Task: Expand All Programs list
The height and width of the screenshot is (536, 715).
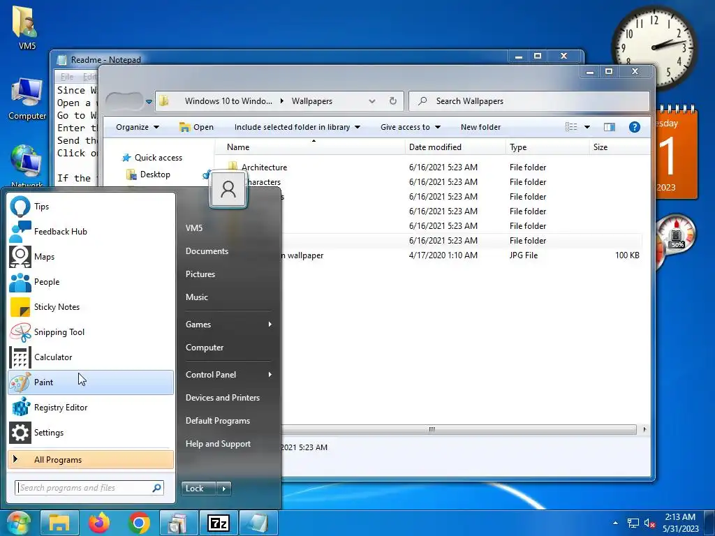Action: [90, 459]
